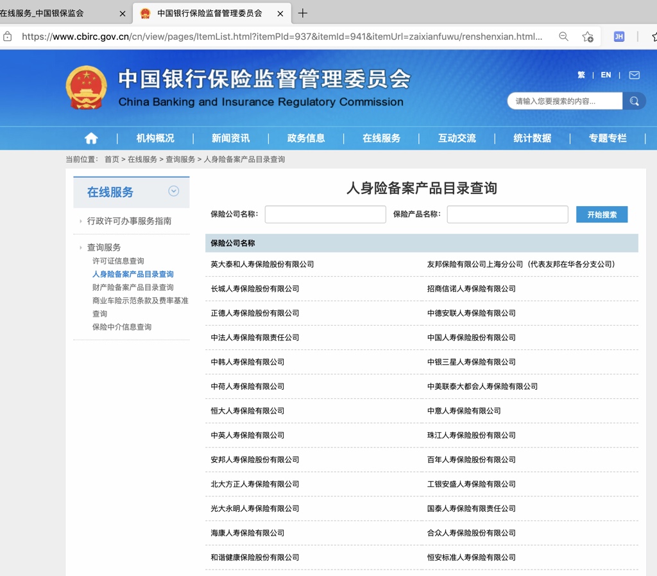Open 保险中介信息查询 in sidebar

point(122,327)
